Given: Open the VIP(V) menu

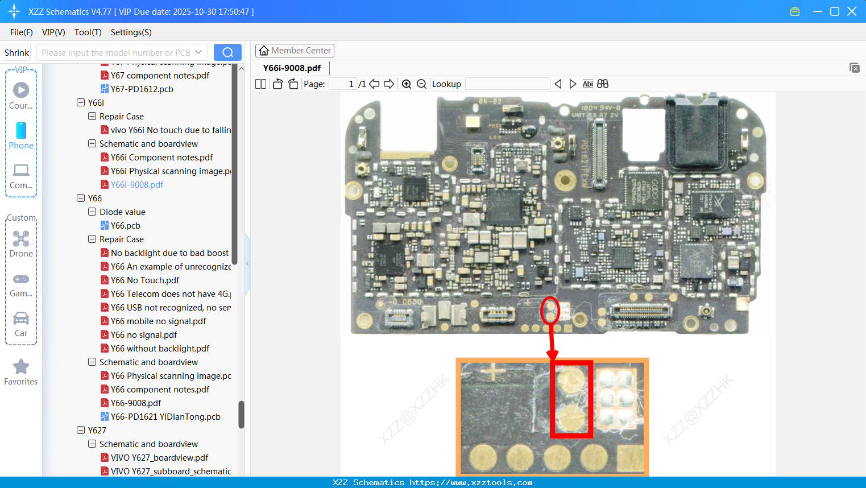Looking at the screenshot, I should [53, 32].
